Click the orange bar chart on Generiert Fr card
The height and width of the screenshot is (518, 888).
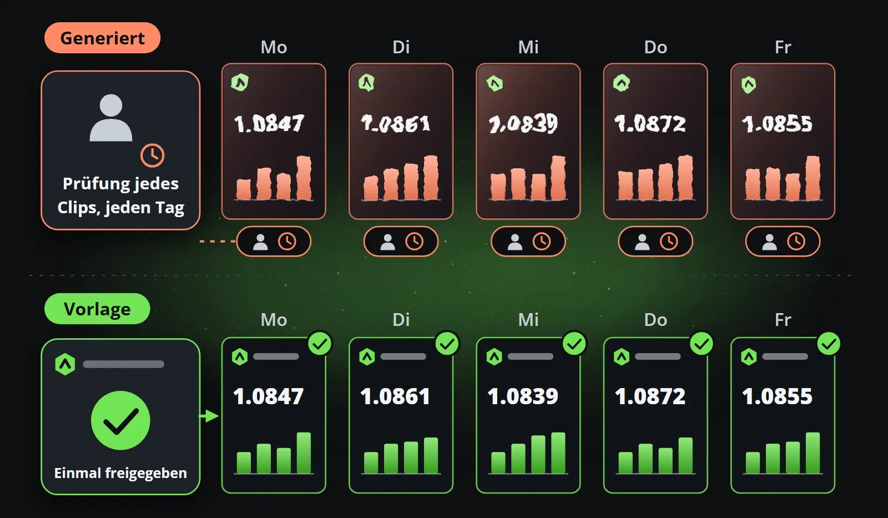click(x=783, y=178)
